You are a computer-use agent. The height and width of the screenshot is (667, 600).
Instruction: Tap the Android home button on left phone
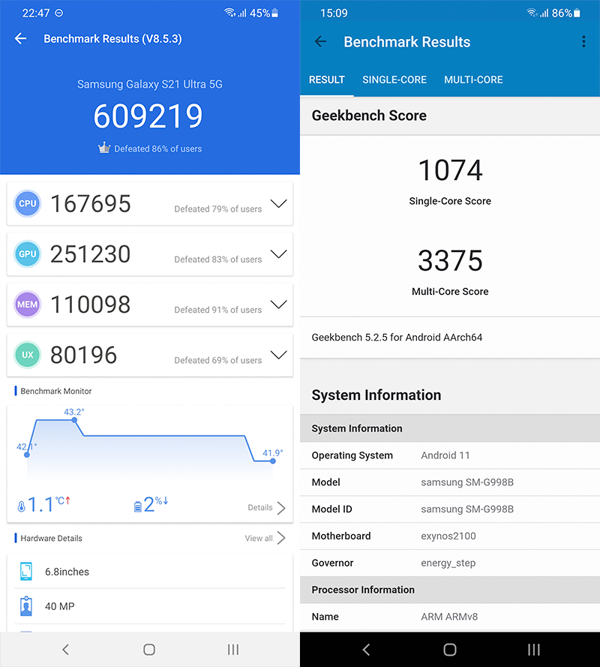coord(149,650)
